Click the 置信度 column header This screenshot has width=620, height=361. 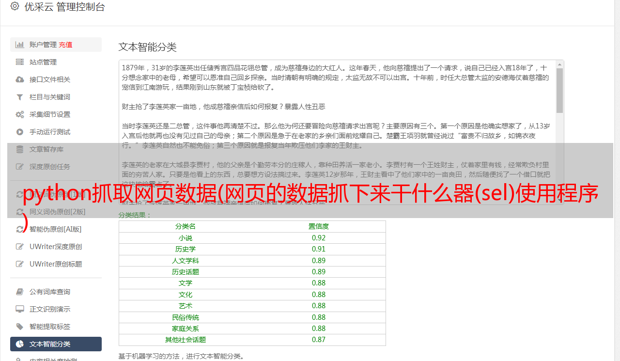click(319, 226)
